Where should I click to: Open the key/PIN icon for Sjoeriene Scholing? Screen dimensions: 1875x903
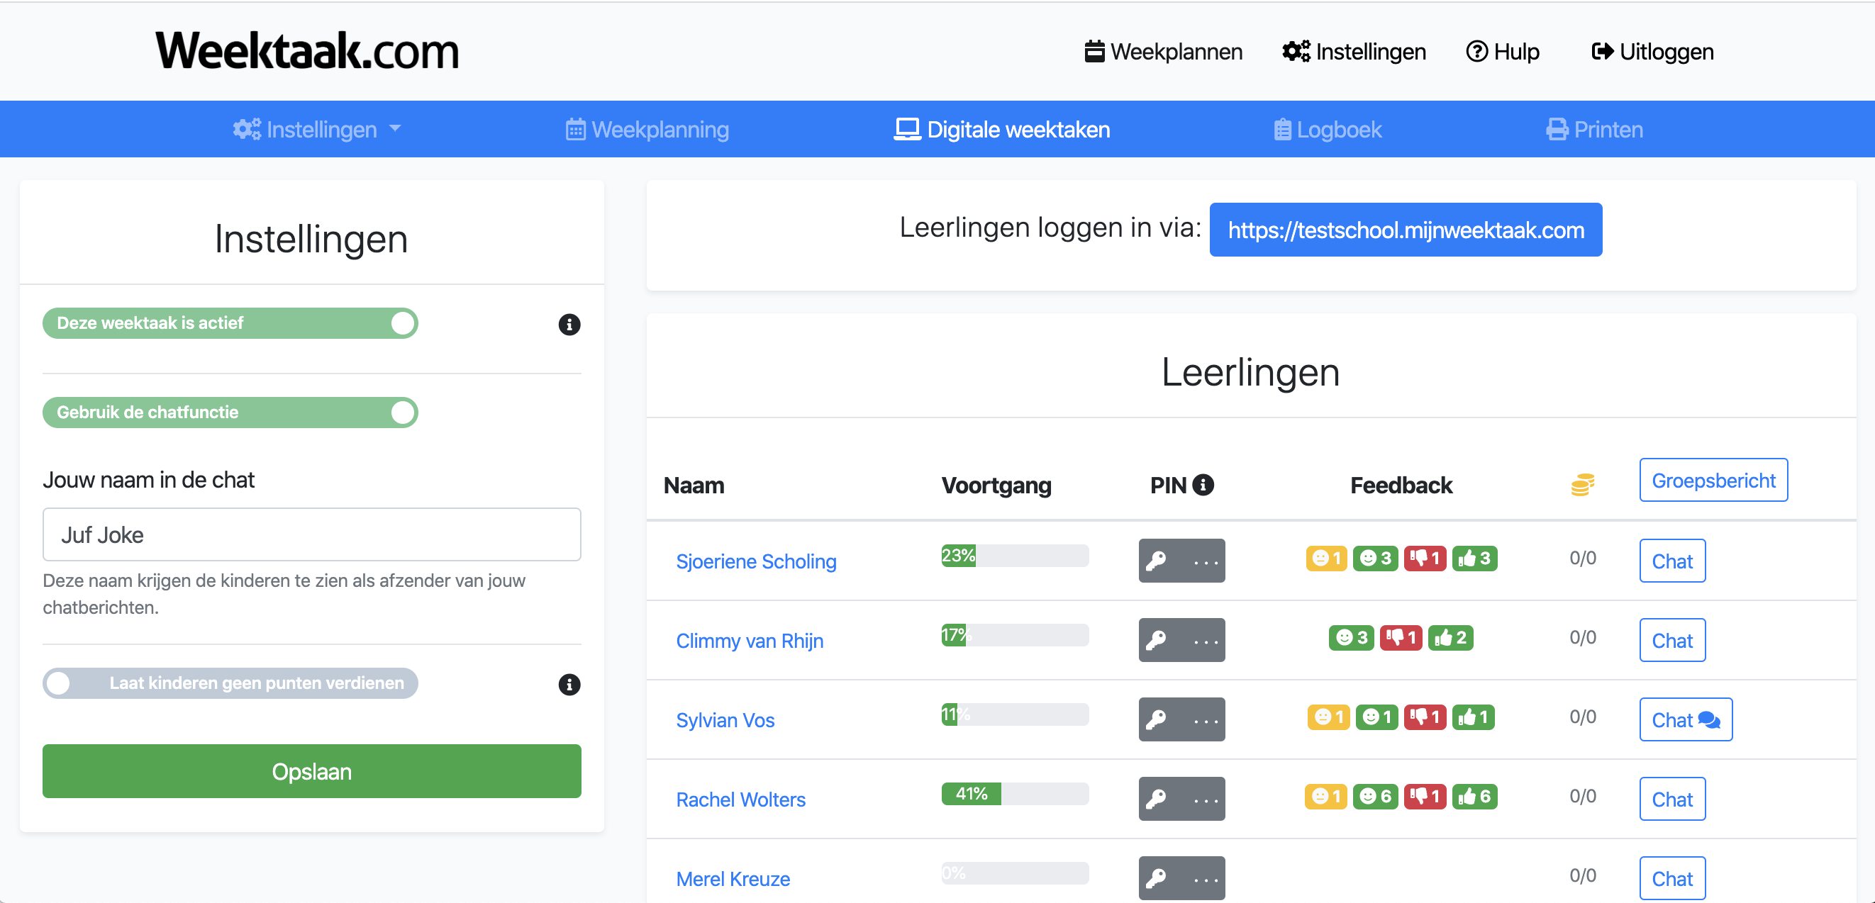1157,560
